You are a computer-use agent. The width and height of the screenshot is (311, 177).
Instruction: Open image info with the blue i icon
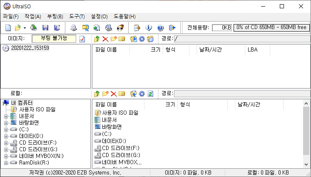(x=149, y=28)
